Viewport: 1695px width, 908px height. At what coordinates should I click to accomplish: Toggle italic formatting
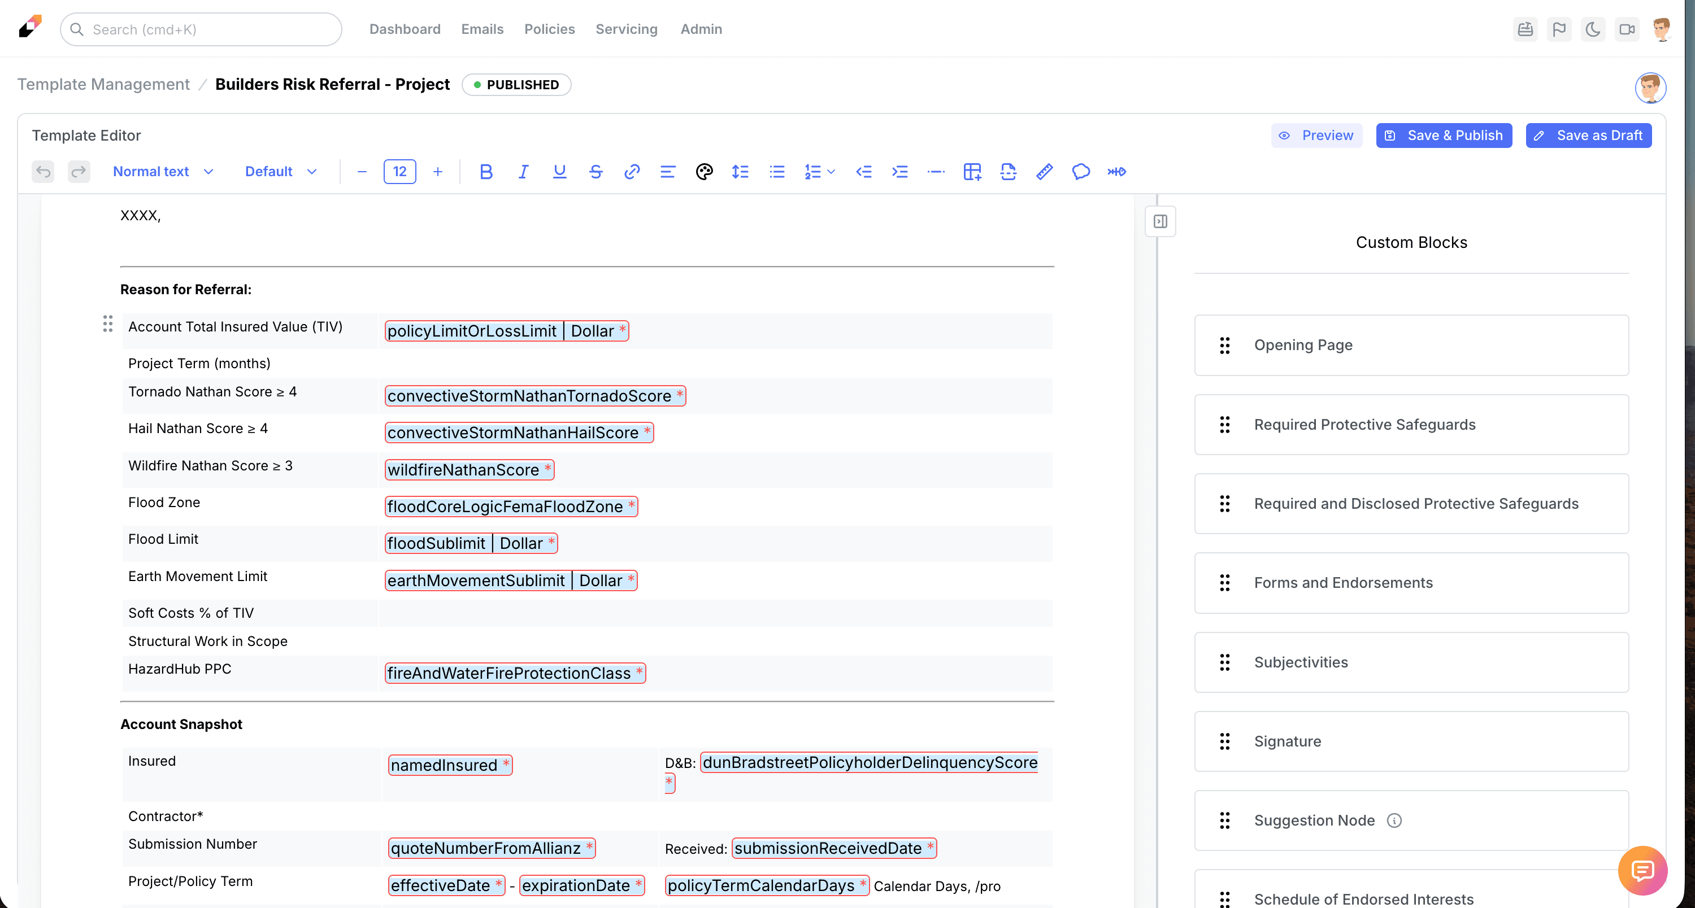[x=523, y=172]
